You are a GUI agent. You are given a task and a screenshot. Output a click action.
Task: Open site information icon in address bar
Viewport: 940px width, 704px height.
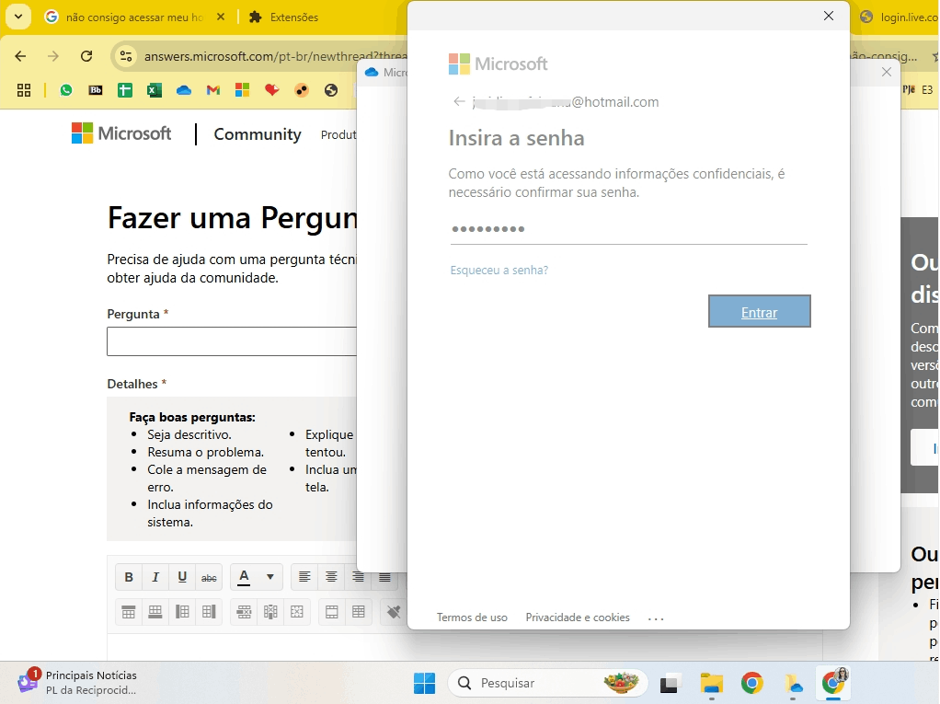pos(126,56)
